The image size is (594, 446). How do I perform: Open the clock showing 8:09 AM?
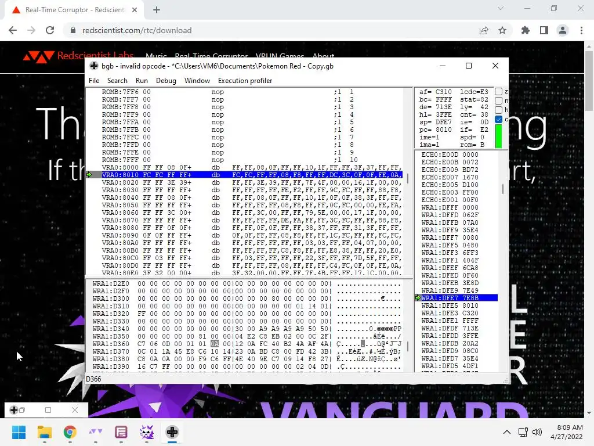pos(566,432)
